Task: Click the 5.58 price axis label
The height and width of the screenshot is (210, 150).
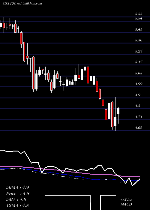Action: click(x=139, y=14)
